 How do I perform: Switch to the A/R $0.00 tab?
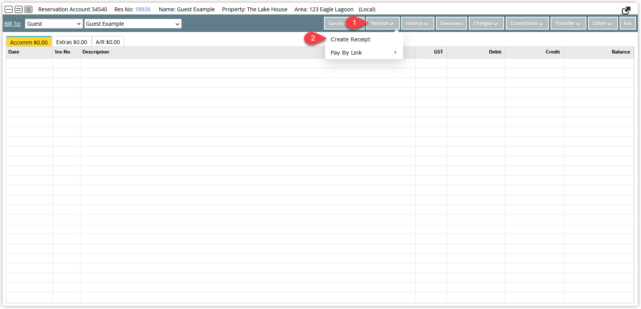click(x=108, y=42)
